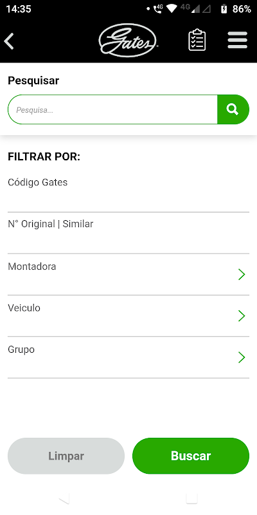The height and width of the screenshot is (515, 257).
Task: Tap the battery status icon
Action: 224,9
